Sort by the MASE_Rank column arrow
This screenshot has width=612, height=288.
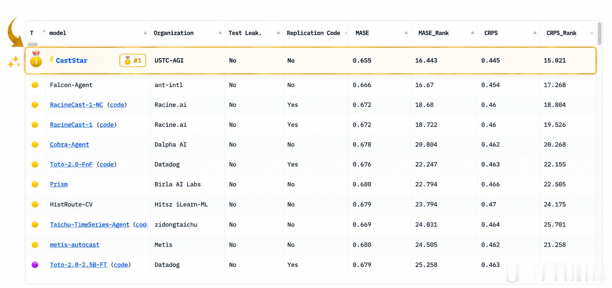tap(473, 33)
